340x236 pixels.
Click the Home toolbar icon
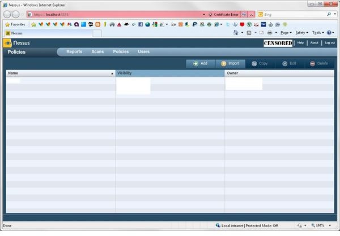pyautogui.click(x=236, y=33)
